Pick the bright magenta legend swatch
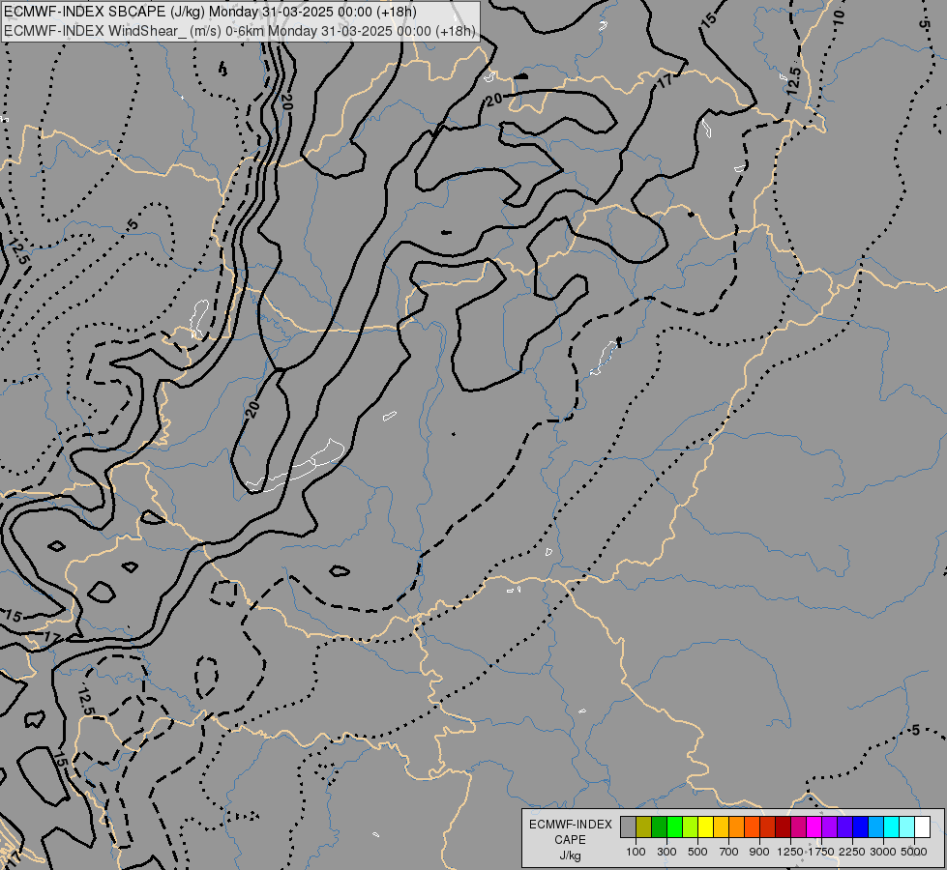947x870 pixels. point(814,826)
